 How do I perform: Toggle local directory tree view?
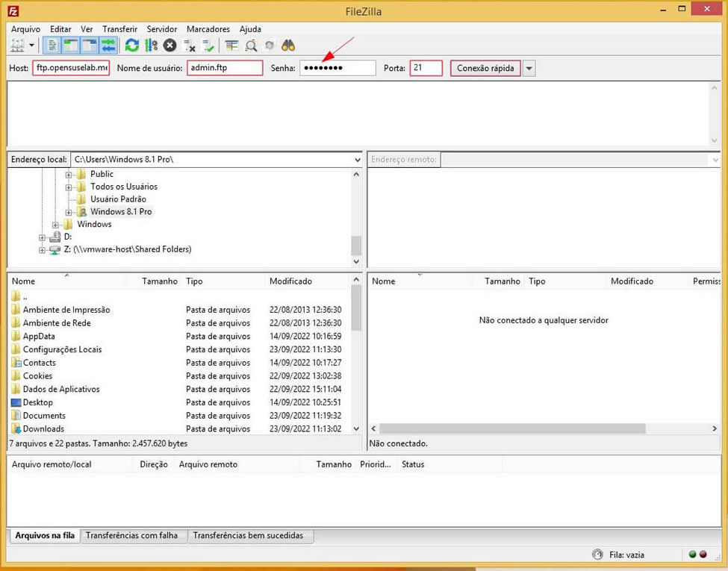(71, 46)
